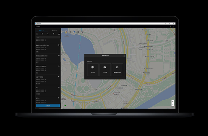Click the grid view icon in sidebar toolbar
This screenshot has width=208, height=136.
coord(53,34)
